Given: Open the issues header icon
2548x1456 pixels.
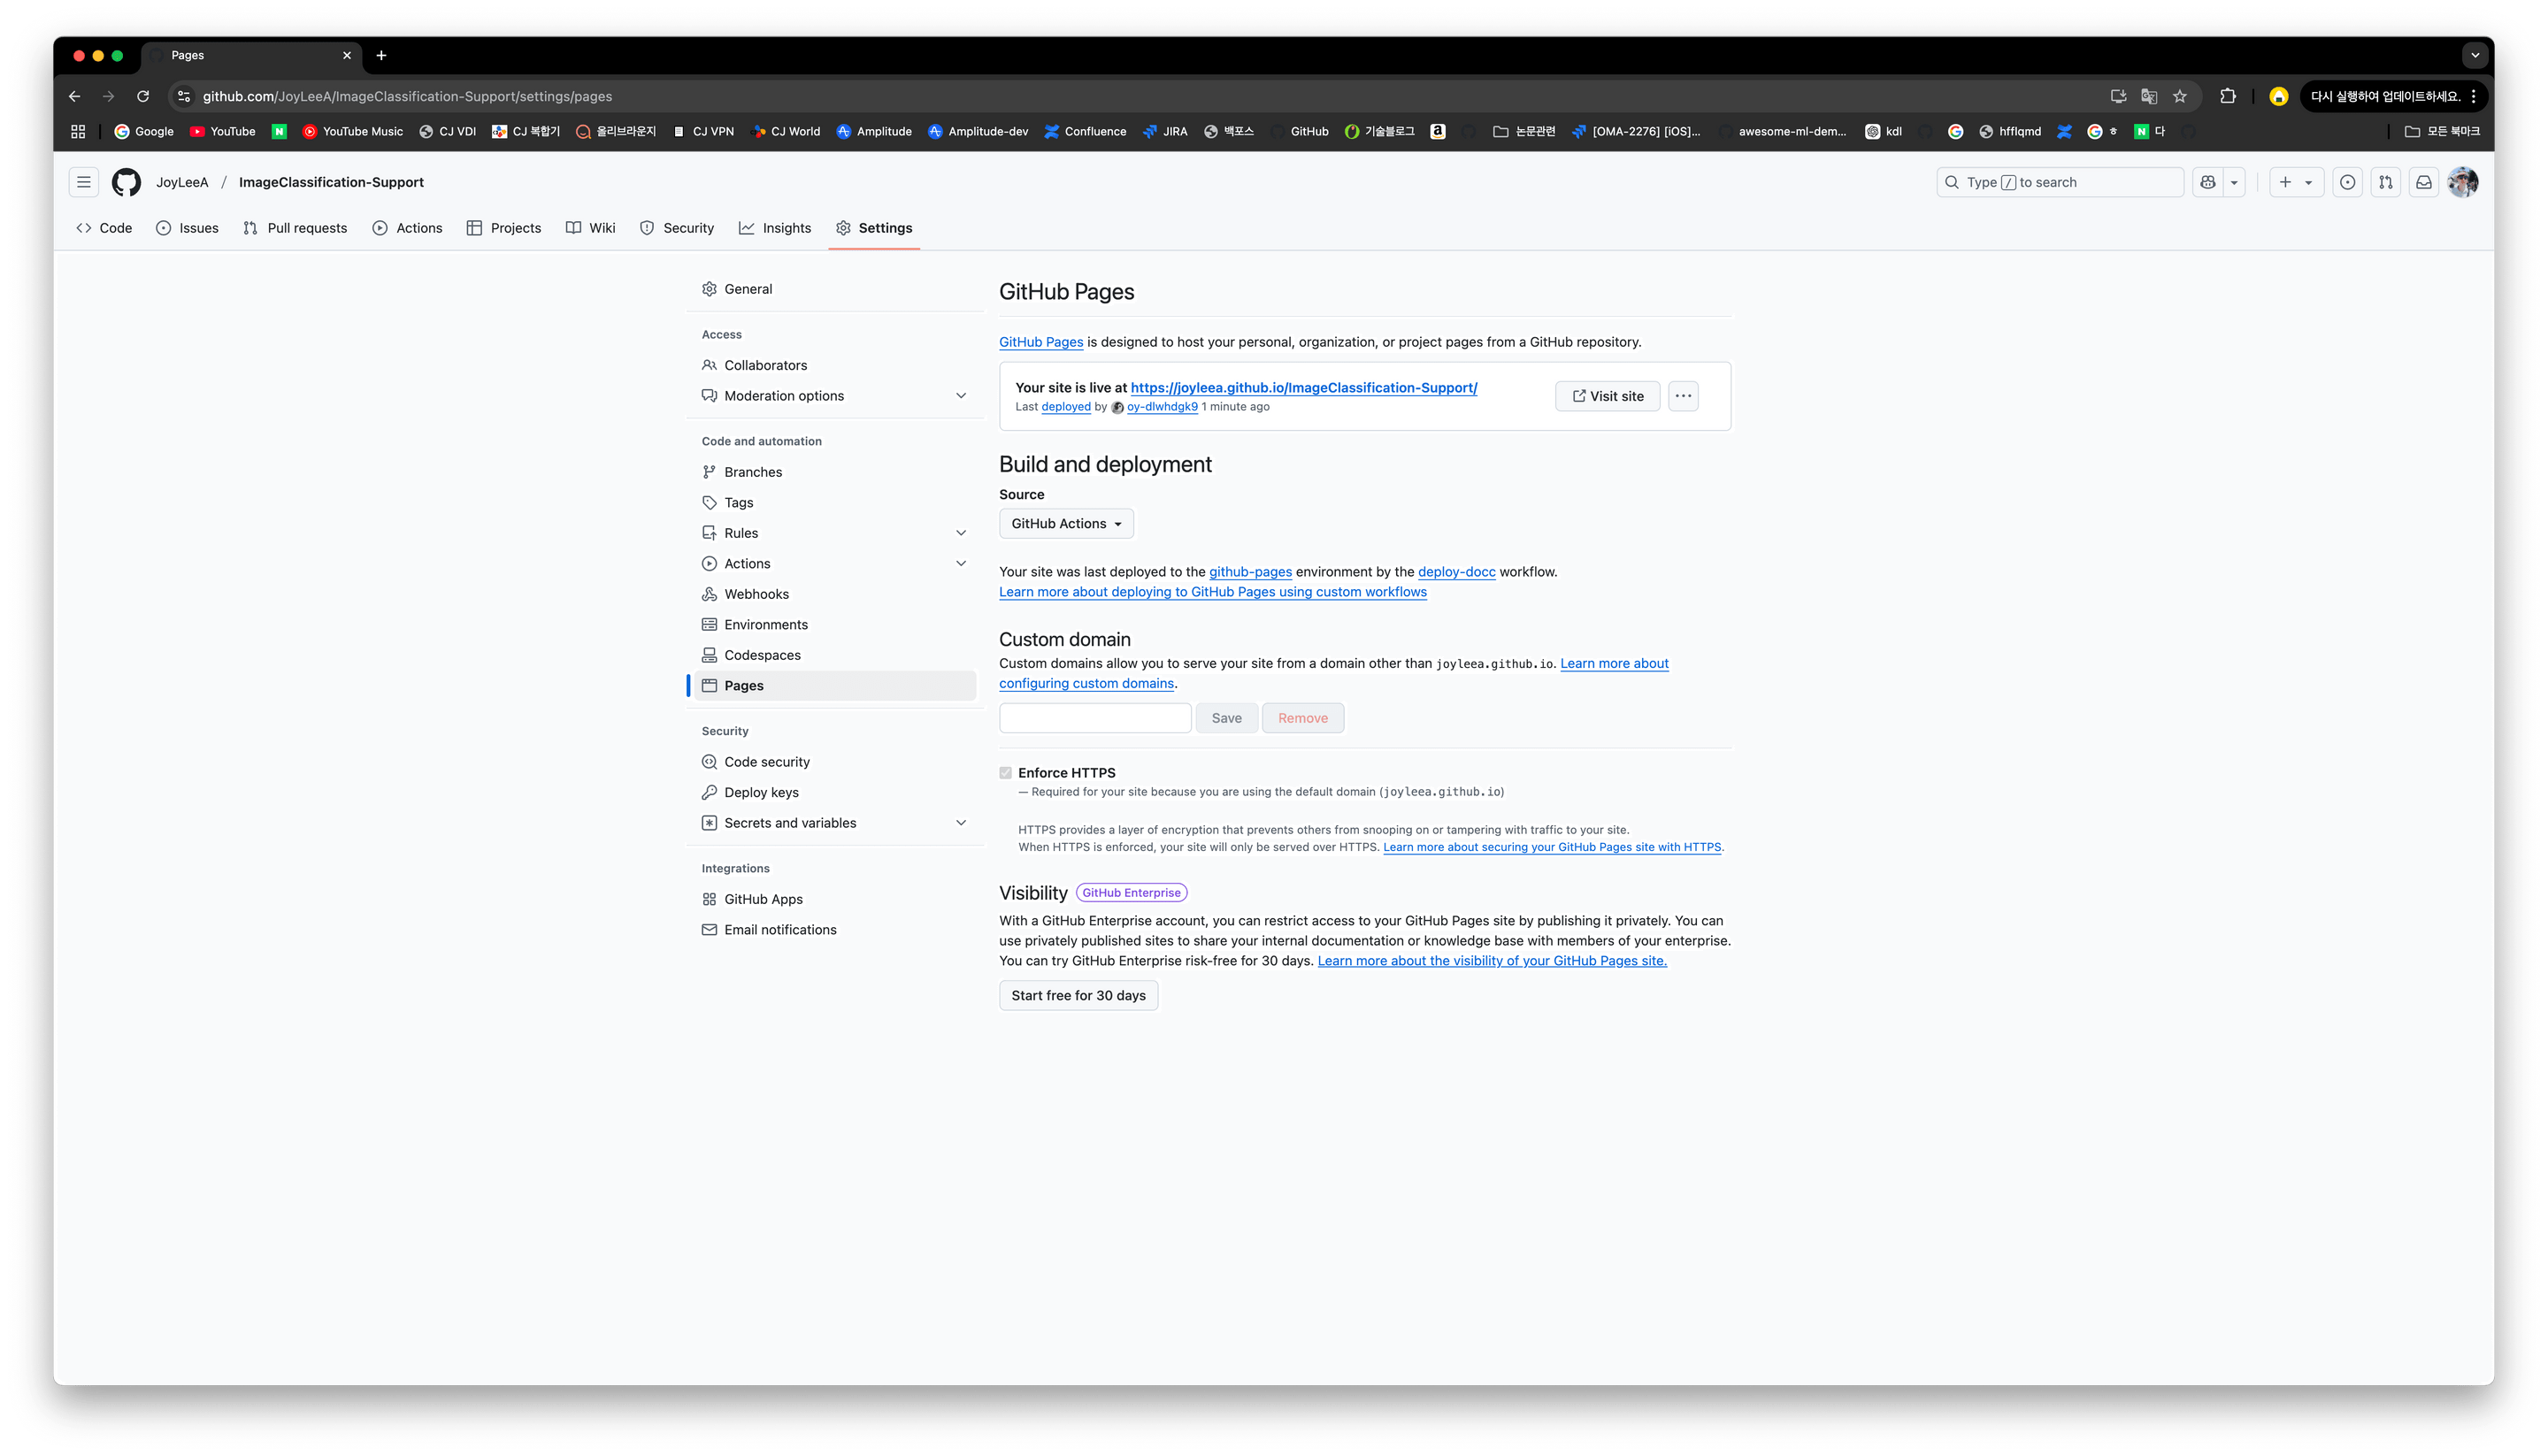Looking at the screenshot, I should point(2347,182).
